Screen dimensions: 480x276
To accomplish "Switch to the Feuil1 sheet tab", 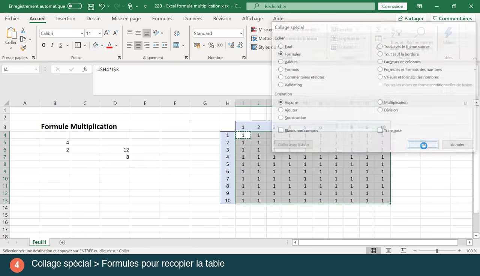I will (x=39, y=242).
